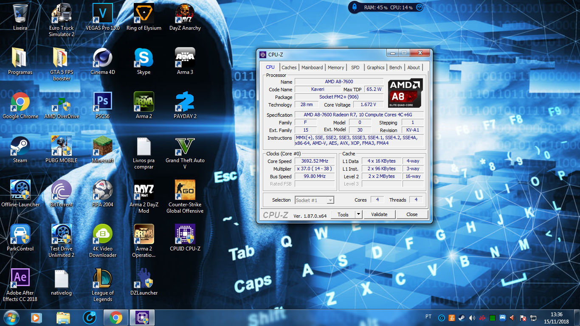Select PUBG MOBILE desktop icon
Image resolution: width=580 pixels, height=326 pixels.
(62, 149)
